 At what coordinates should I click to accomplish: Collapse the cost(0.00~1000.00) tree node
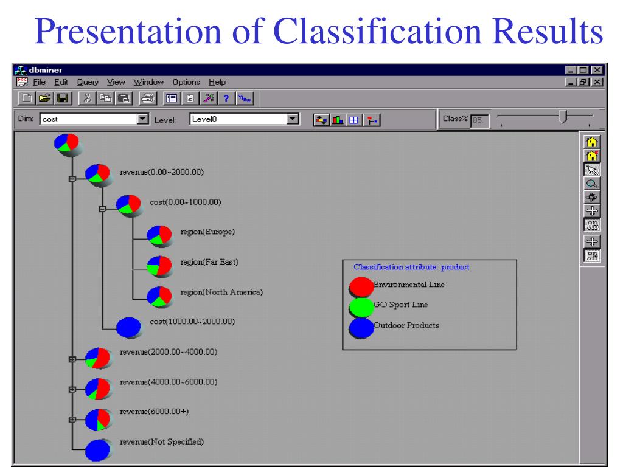(x=102, y=209)
